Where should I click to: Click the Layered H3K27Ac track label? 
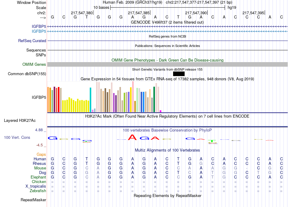20,120
